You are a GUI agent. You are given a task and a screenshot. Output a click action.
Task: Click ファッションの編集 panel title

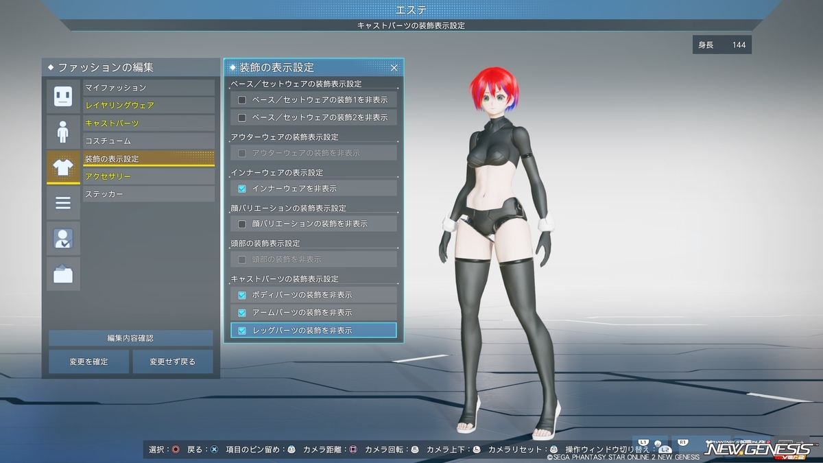point(106,67)
